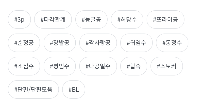The width and height of the screenshot is (203, 105).
Task: Click the #3p tag
Action: pos(19,19)
